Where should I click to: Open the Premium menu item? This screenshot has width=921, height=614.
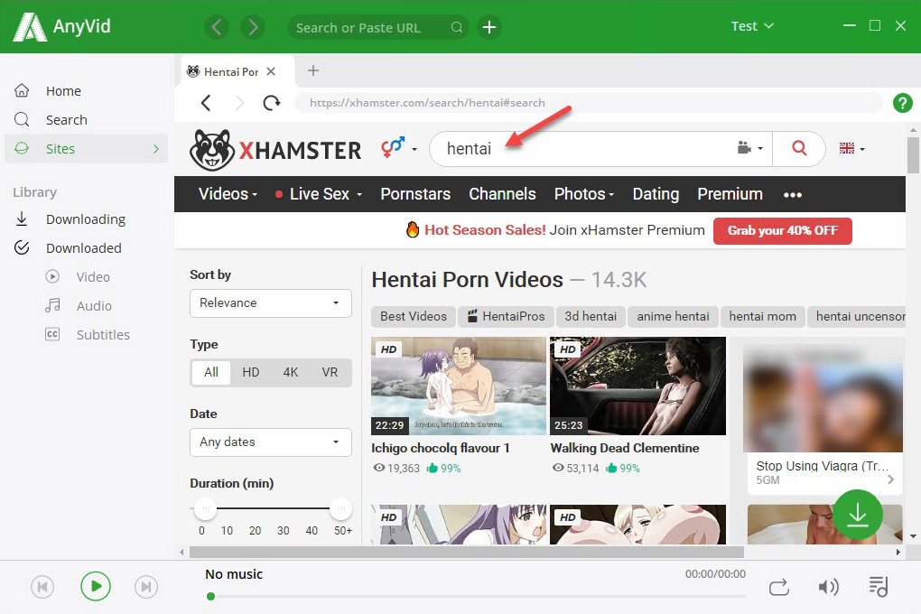click(x=730, y=194)
